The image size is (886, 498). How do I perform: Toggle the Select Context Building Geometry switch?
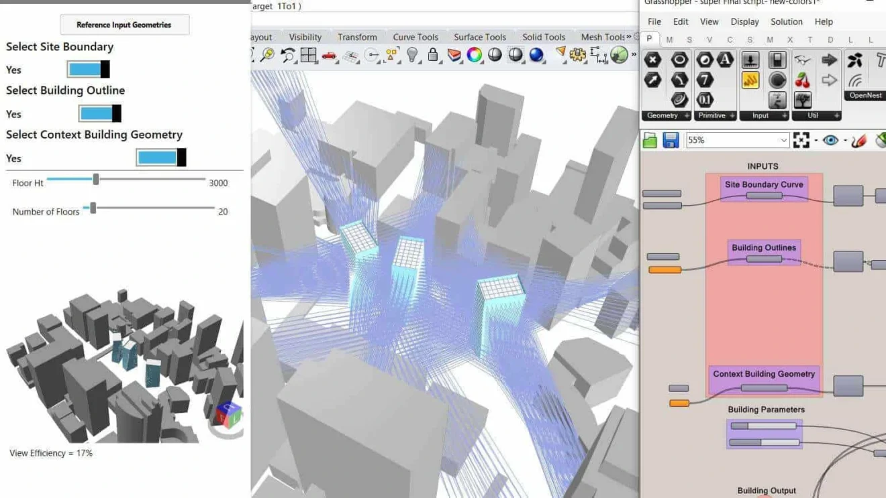[x=160, y=158]
